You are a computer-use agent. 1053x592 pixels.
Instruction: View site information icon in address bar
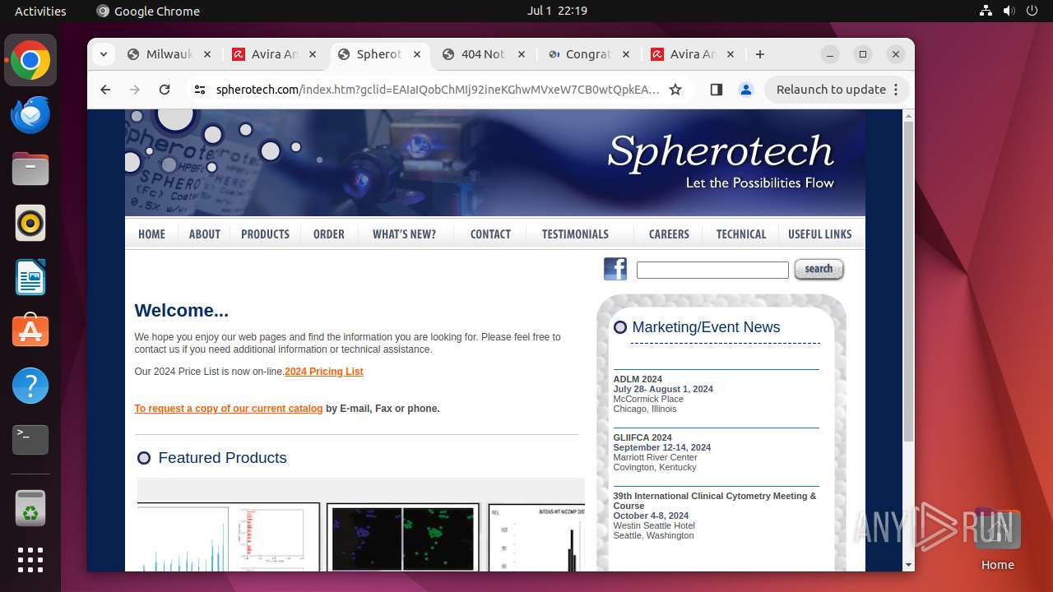(200, 90)
